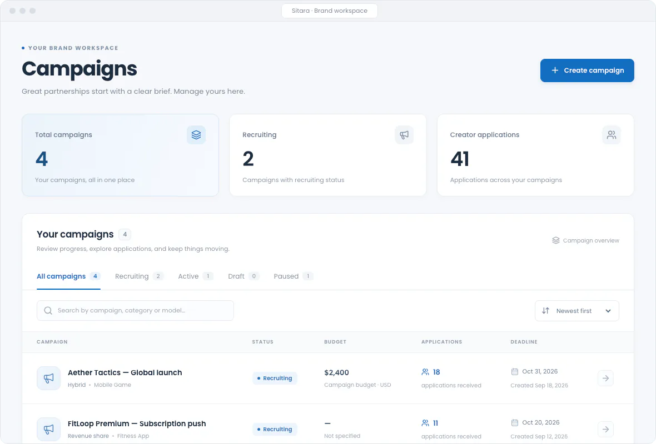The image size is (656, 444).
Task: Click the count badge beside Your campaigns heading
Action: pos(125,234)
